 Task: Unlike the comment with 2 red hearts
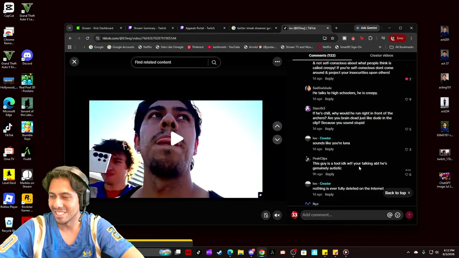tap(407, 79)
